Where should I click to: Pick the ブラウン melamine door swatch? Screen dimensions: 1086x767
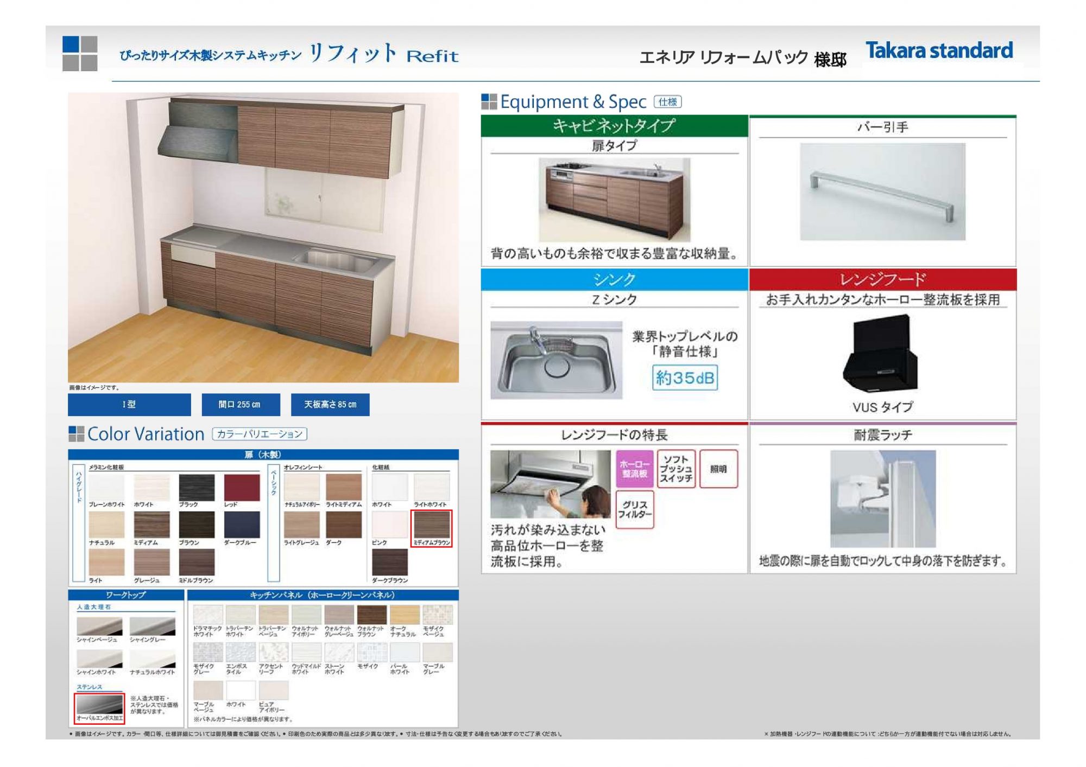point(197,525)
